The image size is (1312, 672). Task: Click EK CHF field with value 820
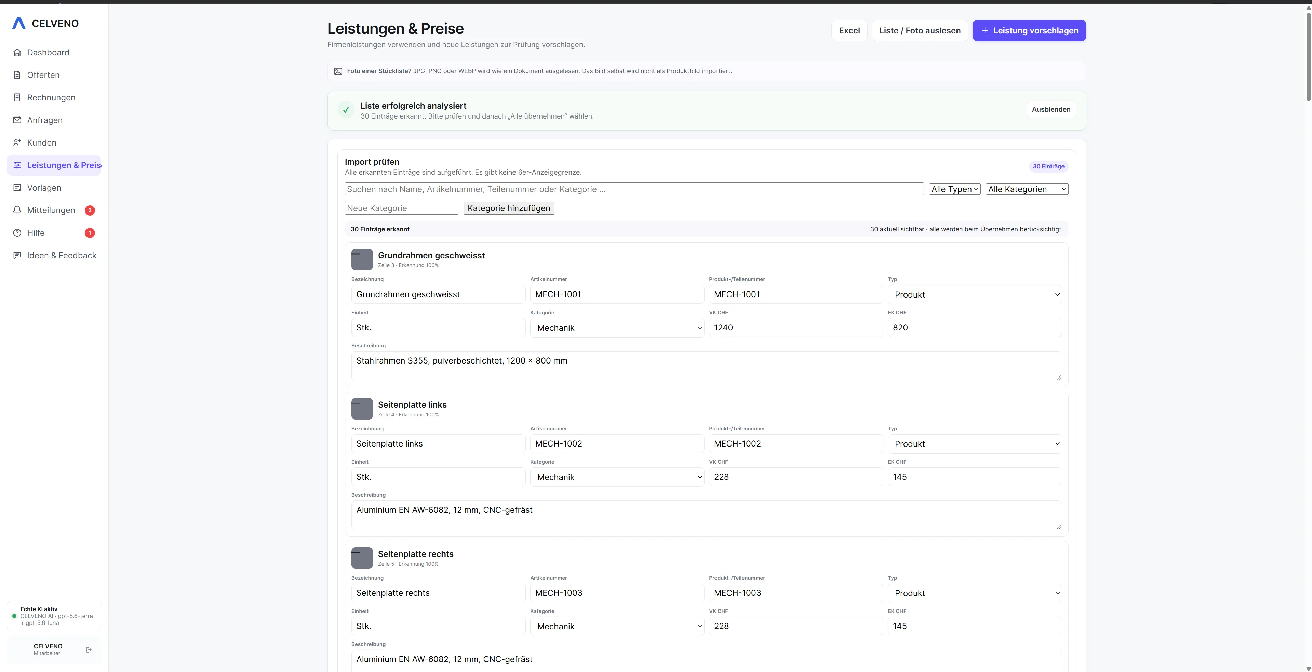point(975,327)
